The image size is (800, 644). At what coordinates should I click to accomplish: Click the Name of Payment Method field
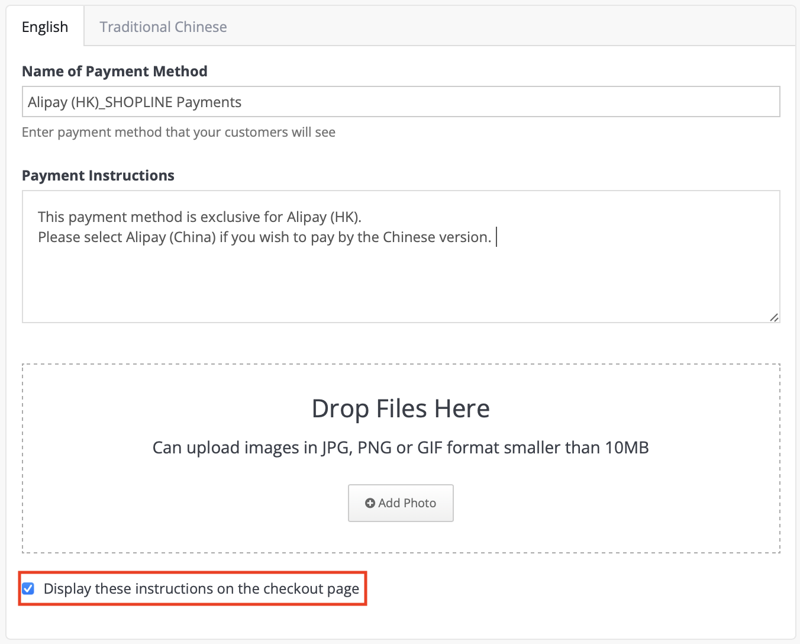[x=401, y=102]
